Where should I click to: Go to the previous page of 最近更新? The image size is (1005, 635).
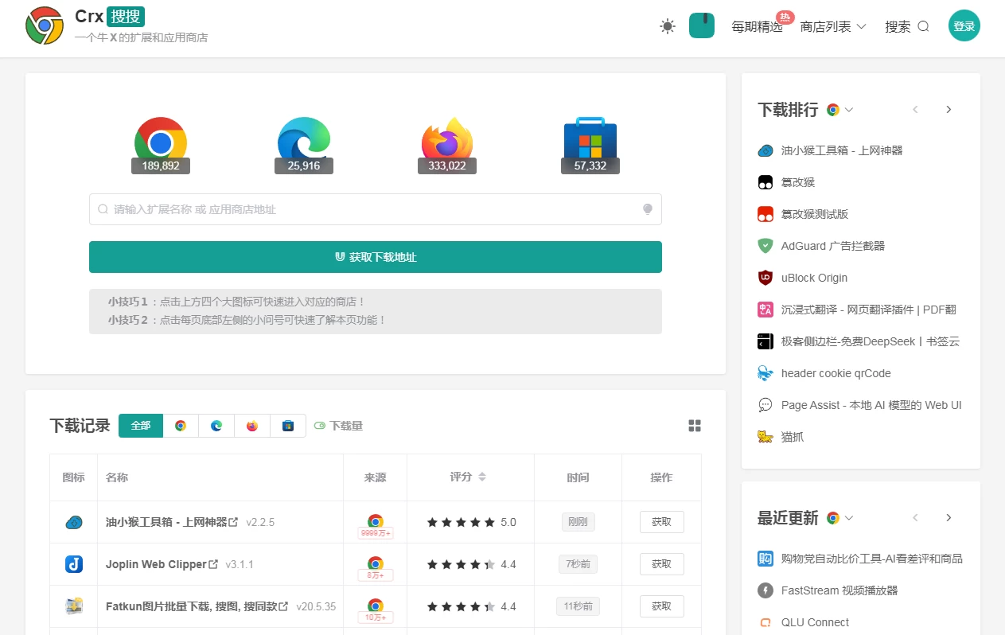915,518
